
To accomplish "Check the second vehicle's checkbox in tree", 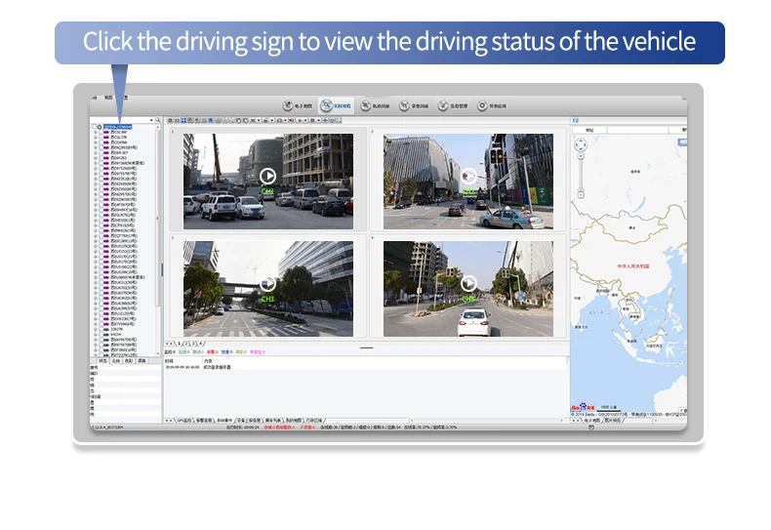I will [x=101, y=137].
